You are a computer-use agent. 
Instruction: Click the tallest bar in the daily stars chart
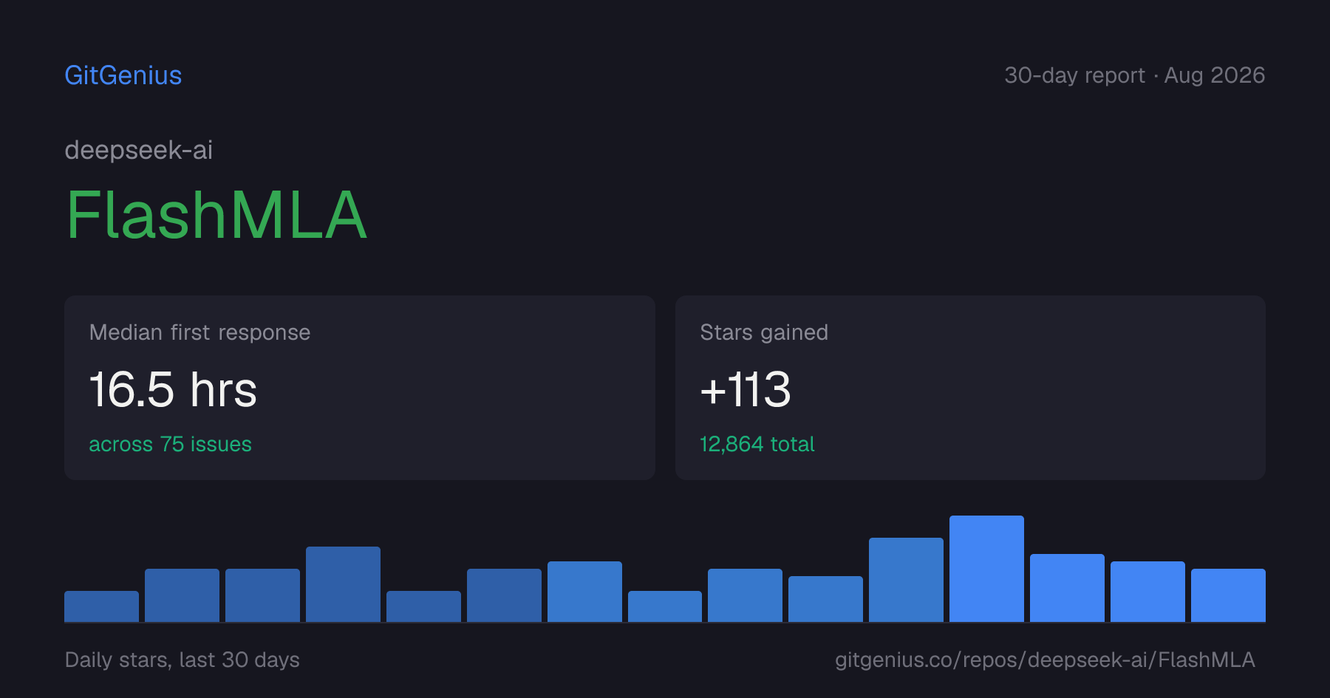coord(986,569)
